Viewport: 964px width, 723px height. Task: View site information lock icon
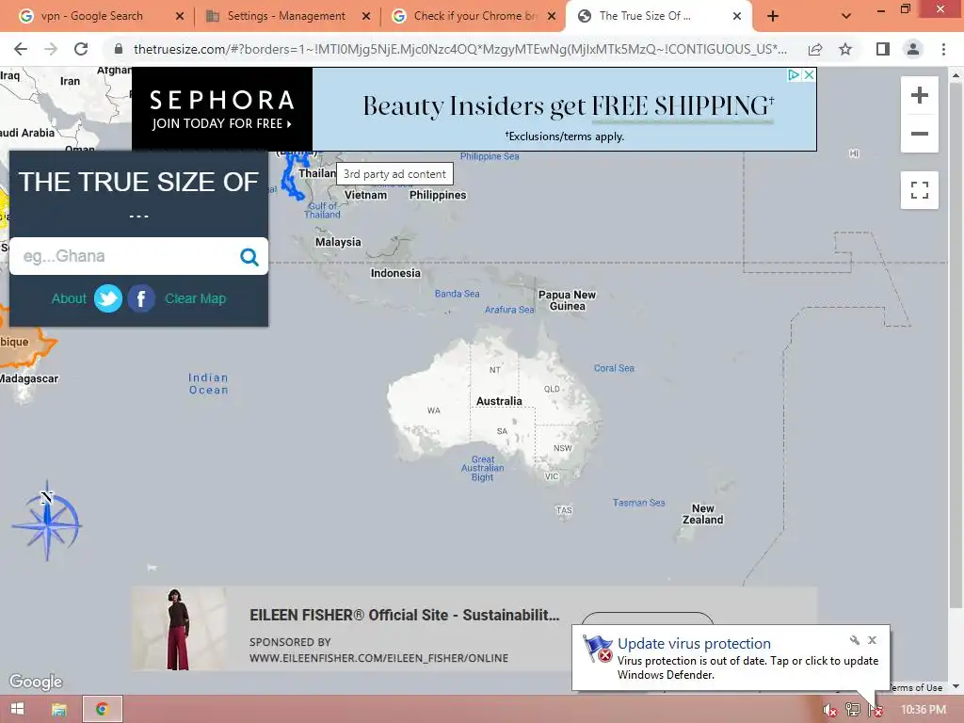click(x=119, y=49)
